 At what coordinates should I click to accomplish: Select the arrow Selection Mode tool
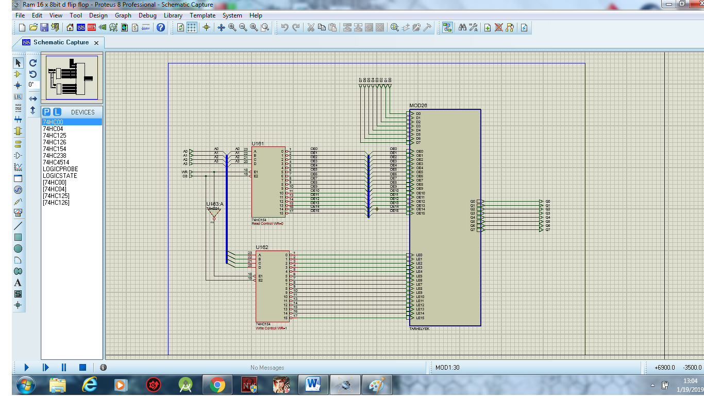pos(18,63)
